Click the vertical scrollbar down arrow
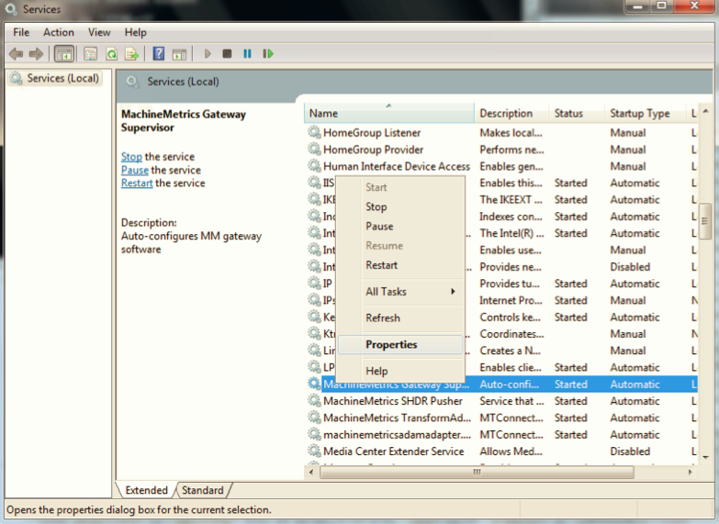The height and width of the screenshot is (524, 719). [705, 457]
